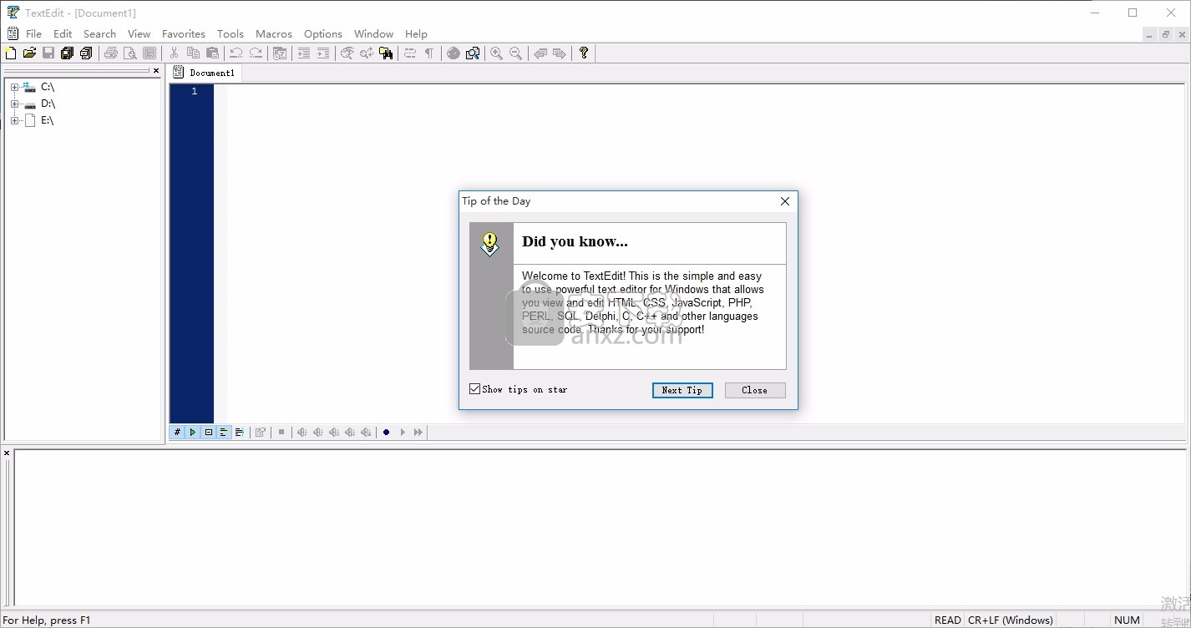
Task: Toggle the right margin lines option
Action: point(240,433)
